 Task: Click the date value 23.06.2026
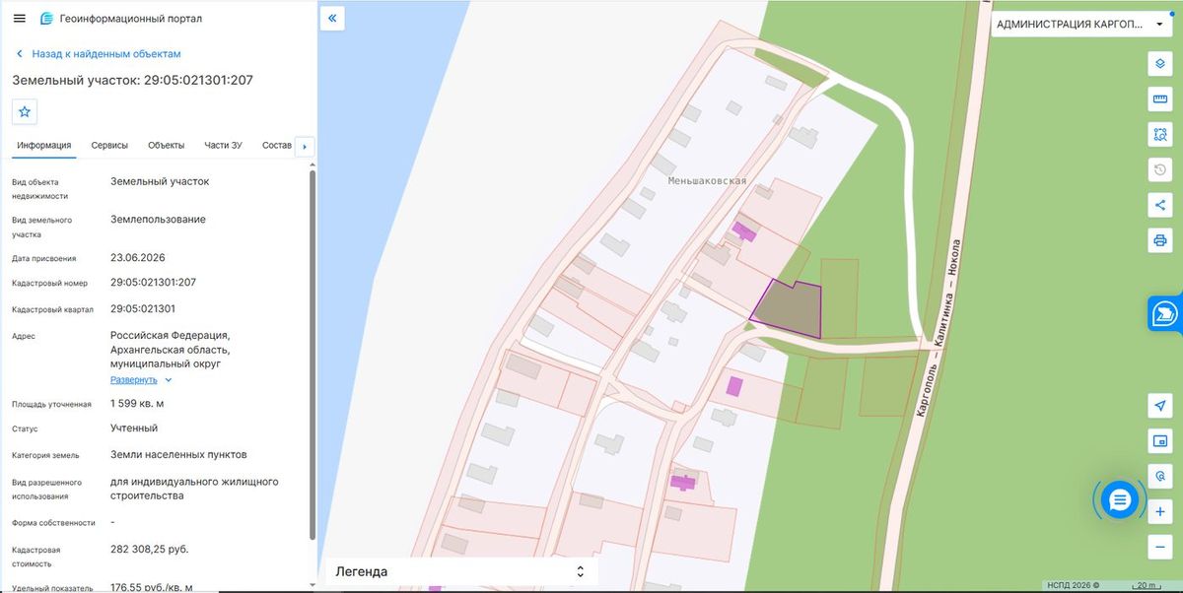[138, 258]
